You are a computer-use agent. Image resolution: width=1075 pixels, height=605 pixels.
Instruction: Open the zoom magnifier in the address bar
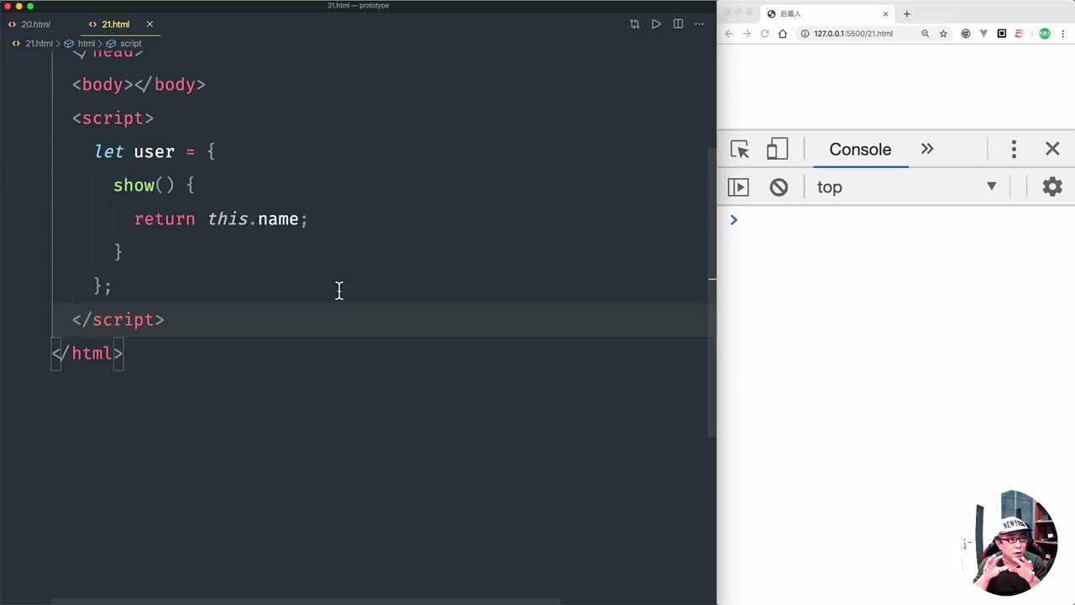pos(925,34)
